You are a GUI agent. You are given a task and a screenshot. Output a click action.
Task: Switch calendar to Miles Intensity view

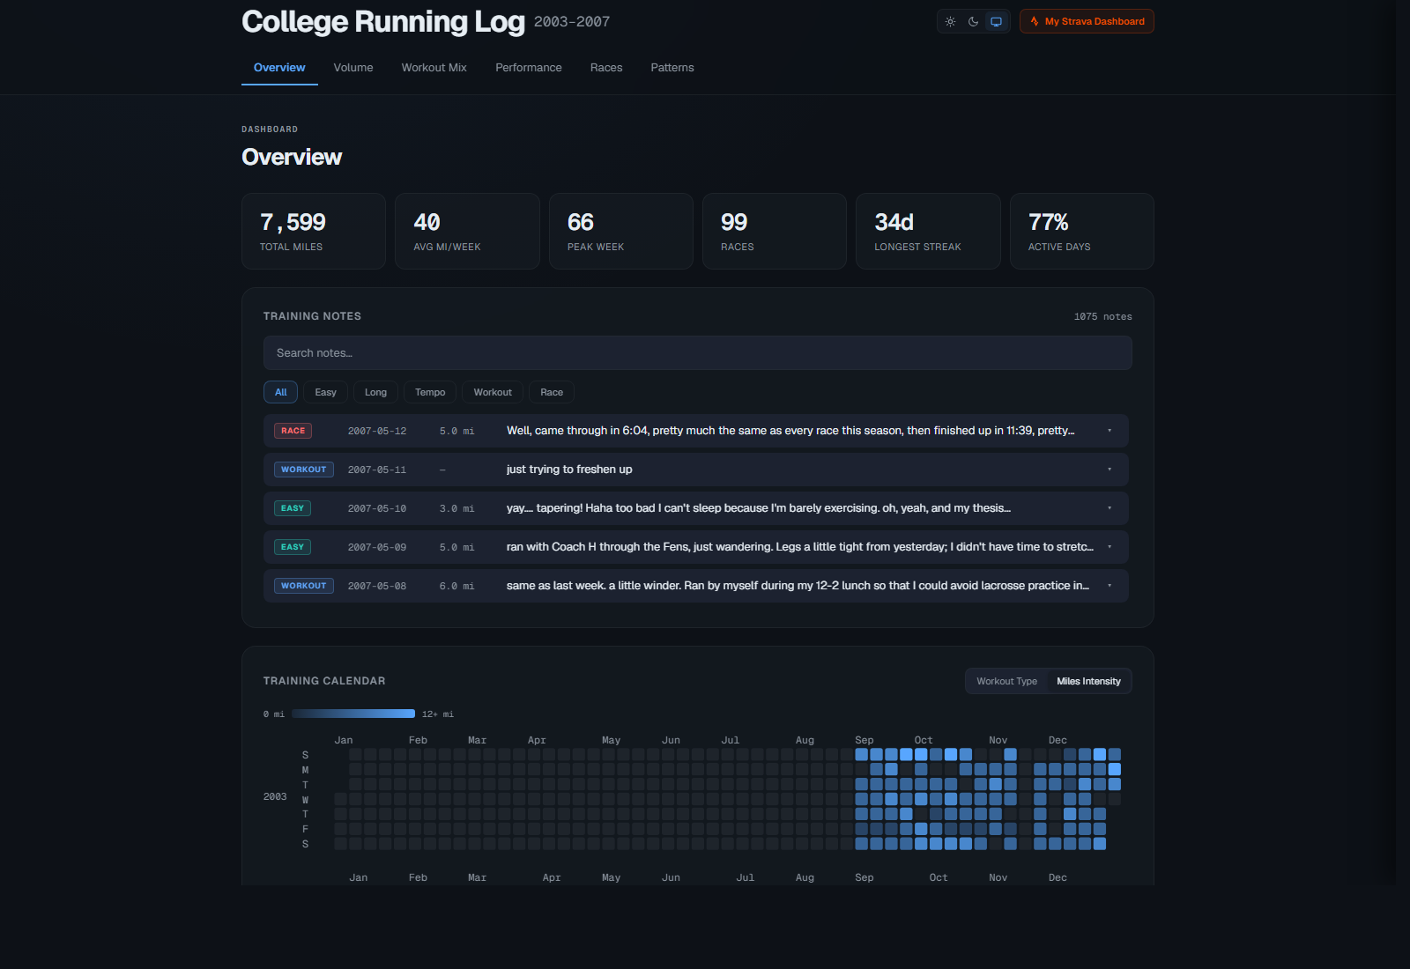click(1088, 681)
